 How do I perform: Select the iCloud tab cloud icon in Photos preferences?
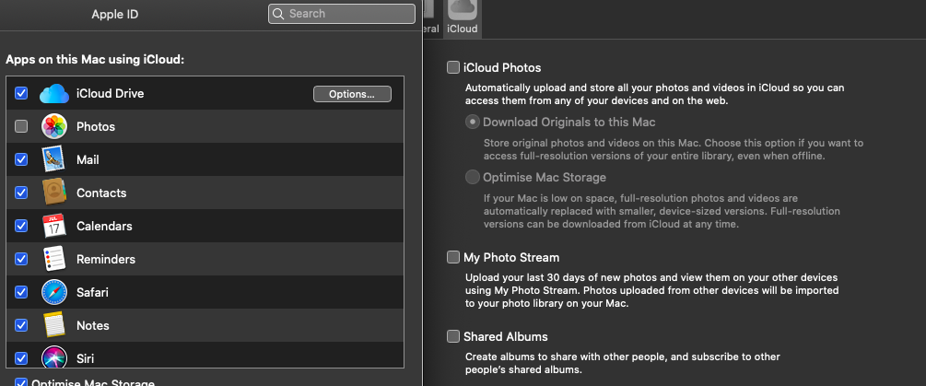(463, 9)
